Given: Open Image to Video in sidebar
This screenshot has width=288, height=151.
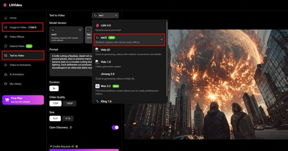Looking at the screenshot, I should tap(22, 27).
